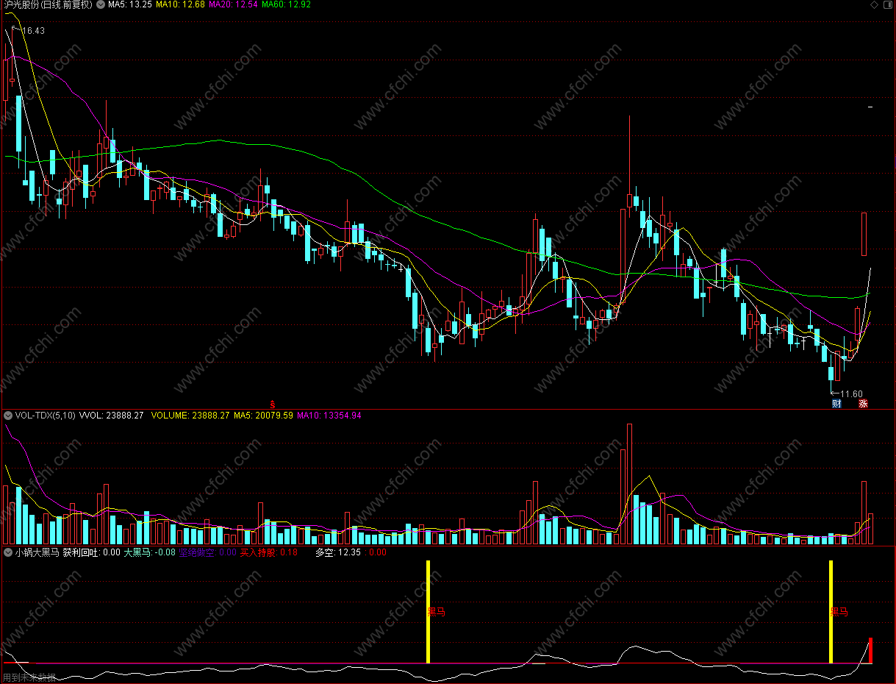Open the 小锅大黑马 indicator dropdown arrow

pyautogui.click(x=7, y=552)
